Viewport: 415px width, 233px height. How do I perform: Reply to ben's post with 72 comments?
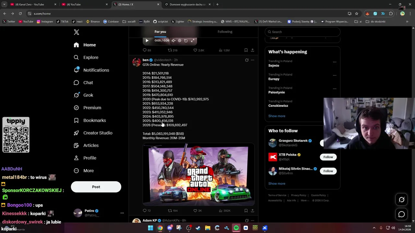coord(147,211)
